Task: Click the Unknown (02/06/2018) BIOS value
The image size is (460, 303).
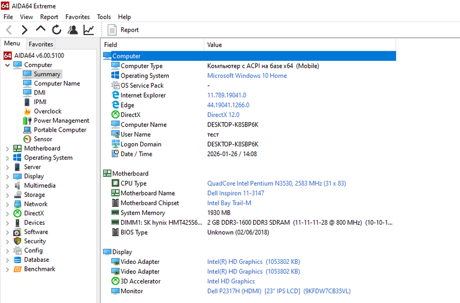Action: pyautogui.click(x=238, y=232)
